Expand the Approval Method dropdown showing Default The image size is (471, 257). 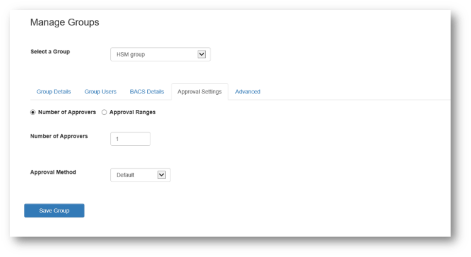click(x=140, y=175)
